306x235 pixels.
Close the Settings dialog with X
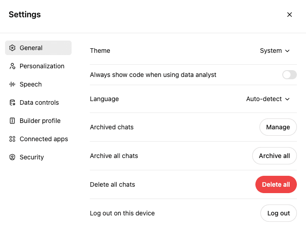(x=290, y=15)
